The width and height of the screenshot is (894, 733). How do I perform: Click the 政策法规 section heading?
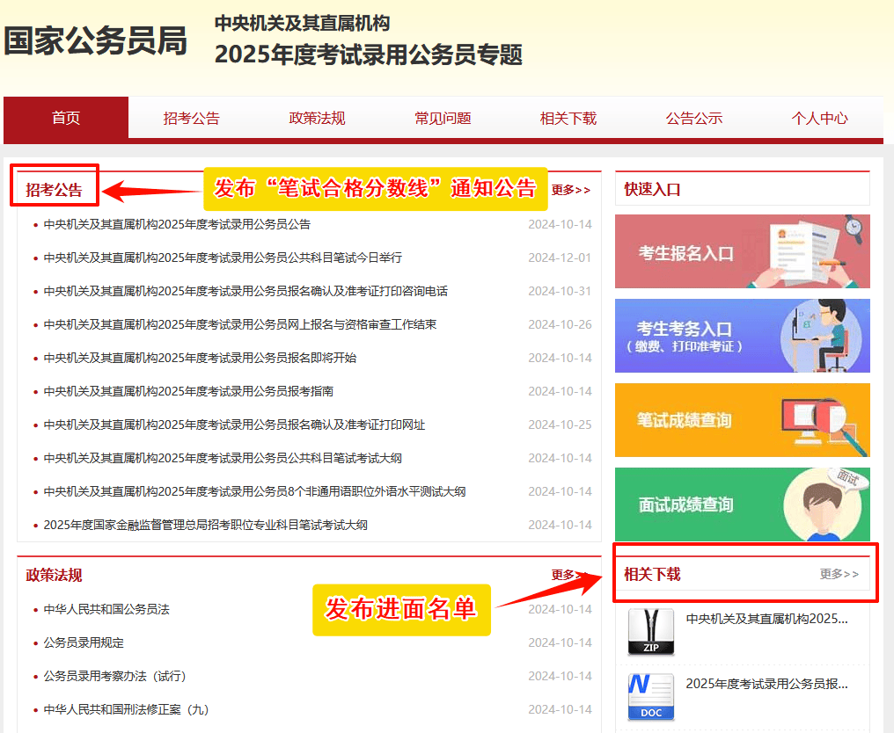coord(55,575)
